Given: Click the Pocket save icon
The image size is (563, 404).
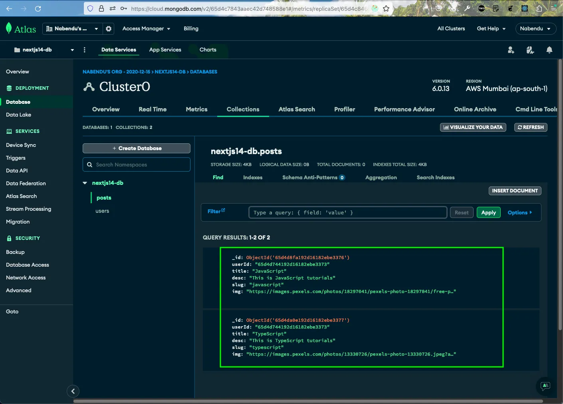Looking at the screenshot, I should coord(438,8).
